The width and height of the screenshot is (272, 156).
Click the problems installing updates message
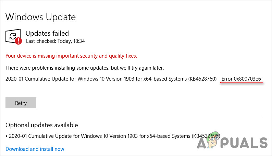coord(85,67)
